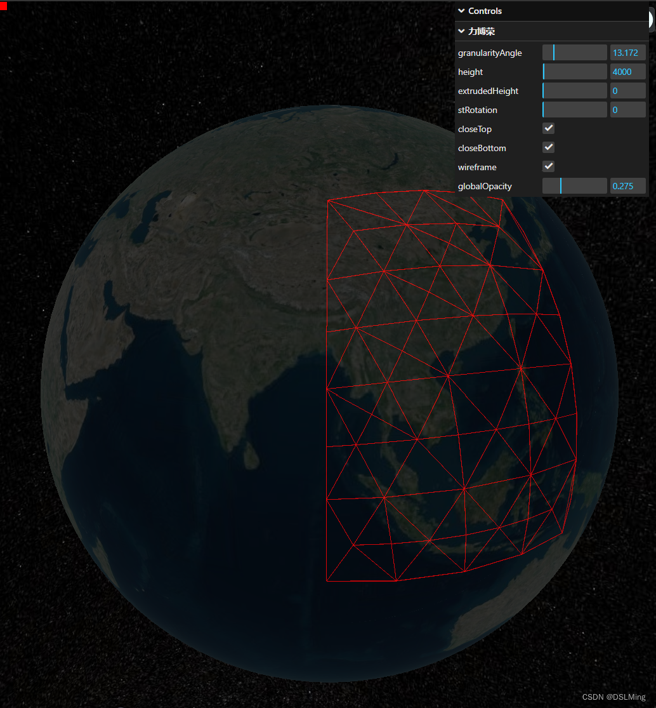Click the height value field 4000
The width and height of the screenshot is (656, 708).
(627, 72)
